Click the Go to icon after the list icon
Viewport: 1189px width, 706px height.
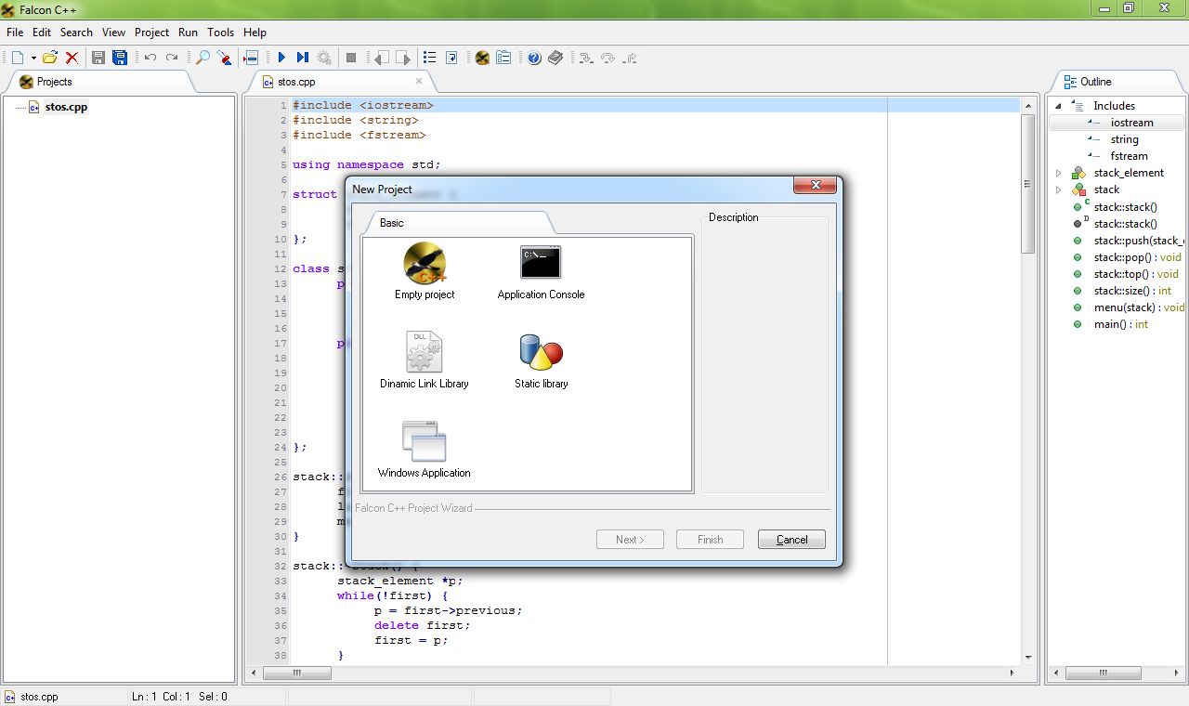451,58
